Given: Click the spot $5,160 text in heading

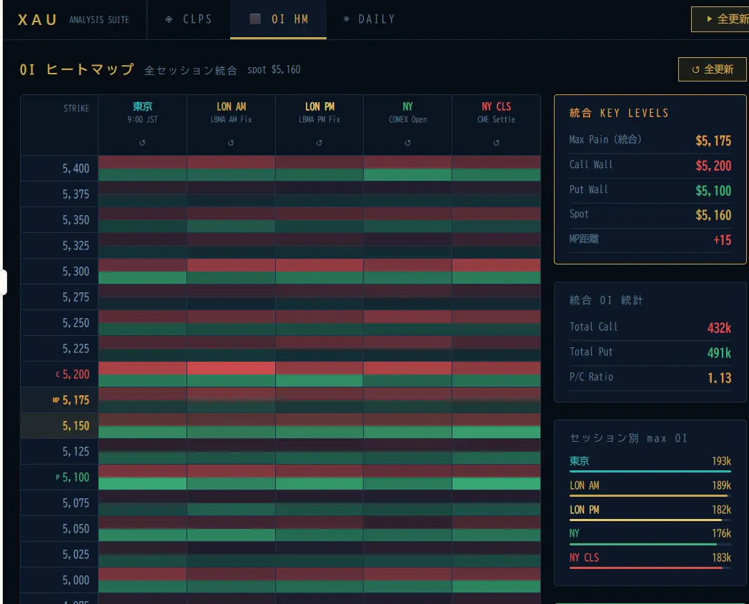Looking at the screenshot, I should click(x=274, y=70).
